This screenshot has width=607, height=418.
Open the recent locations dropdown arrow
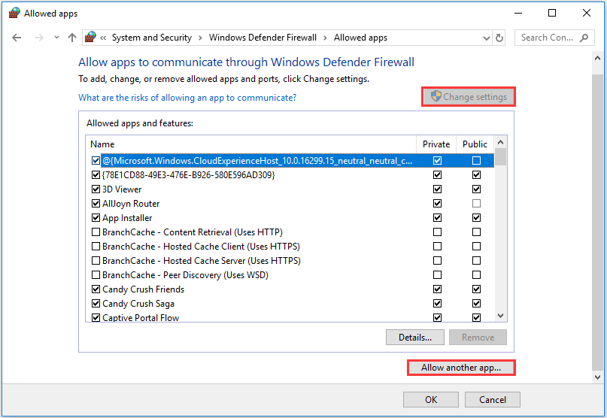tap(57, 38)
